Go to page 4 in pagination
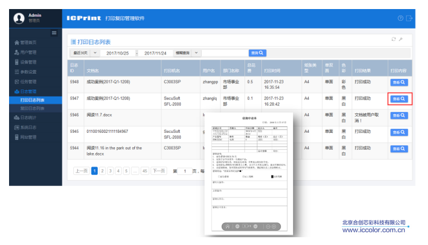This screenshot has width=428, height=245. (118, 171)
